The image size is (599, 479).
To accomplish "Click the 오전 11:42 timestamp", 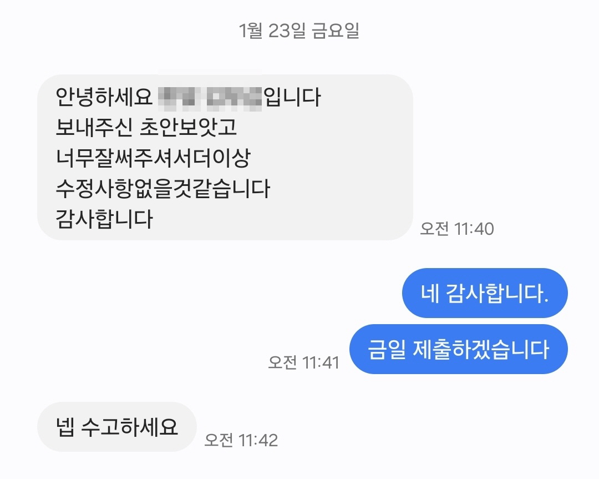I will coord(241,440).
